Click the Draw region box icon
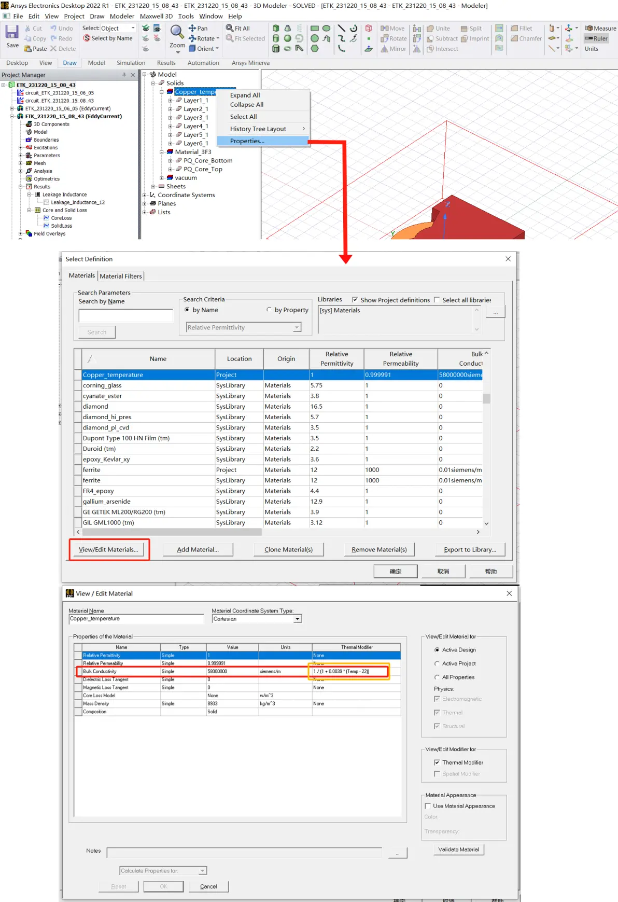Screen dimensions: 618x902 [369, 28]
